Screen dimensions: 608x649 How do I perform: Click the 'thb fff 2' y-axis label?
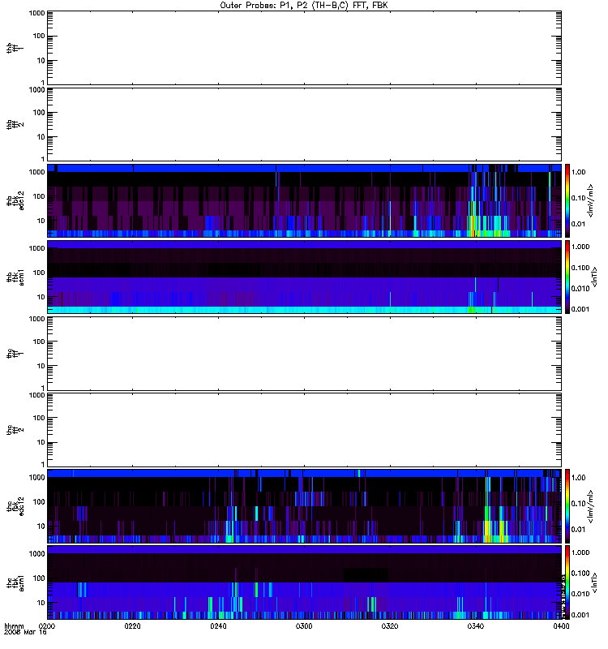[x=15, y=124]
